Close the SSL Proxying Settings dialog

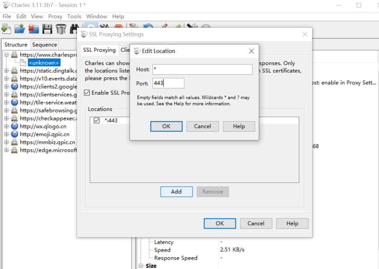click(x=305, y=34)
